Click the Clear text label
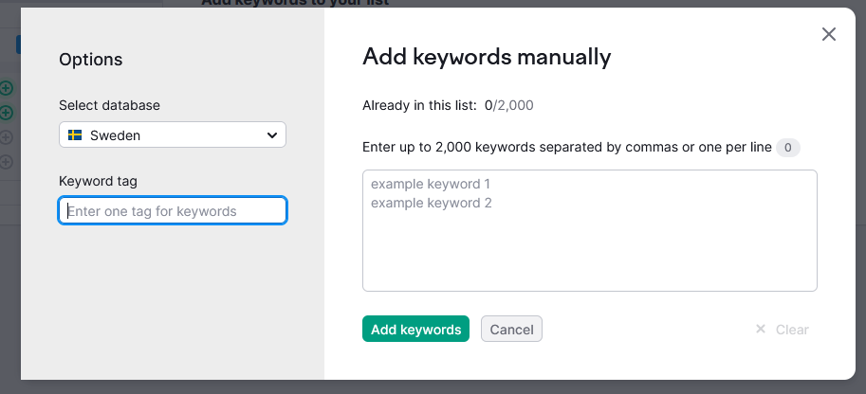This screenshot has height=394, width=866. [x=792, y=330]
